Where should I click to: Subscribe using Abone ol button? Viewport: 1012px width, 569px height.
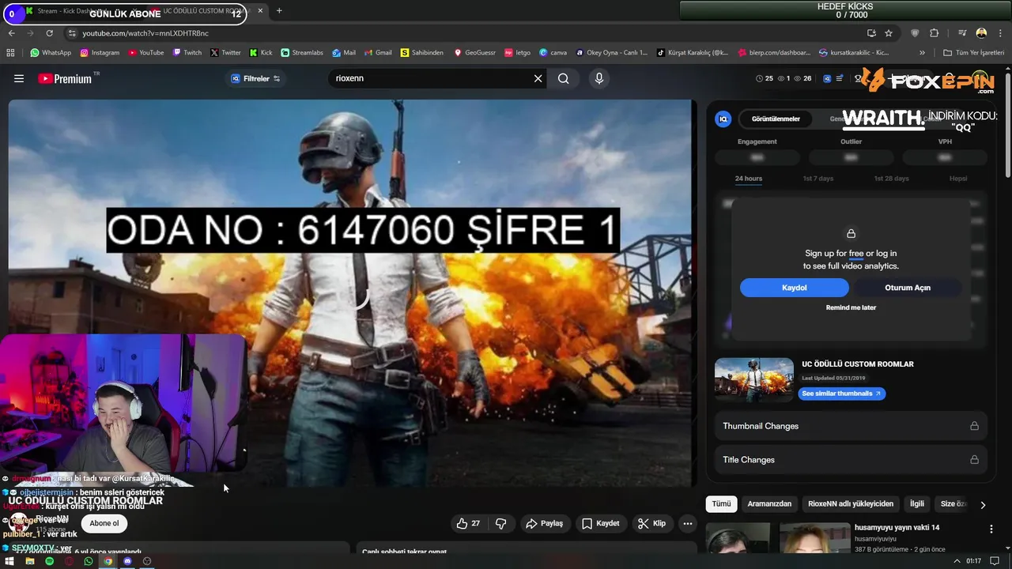(x=104, y=523)
